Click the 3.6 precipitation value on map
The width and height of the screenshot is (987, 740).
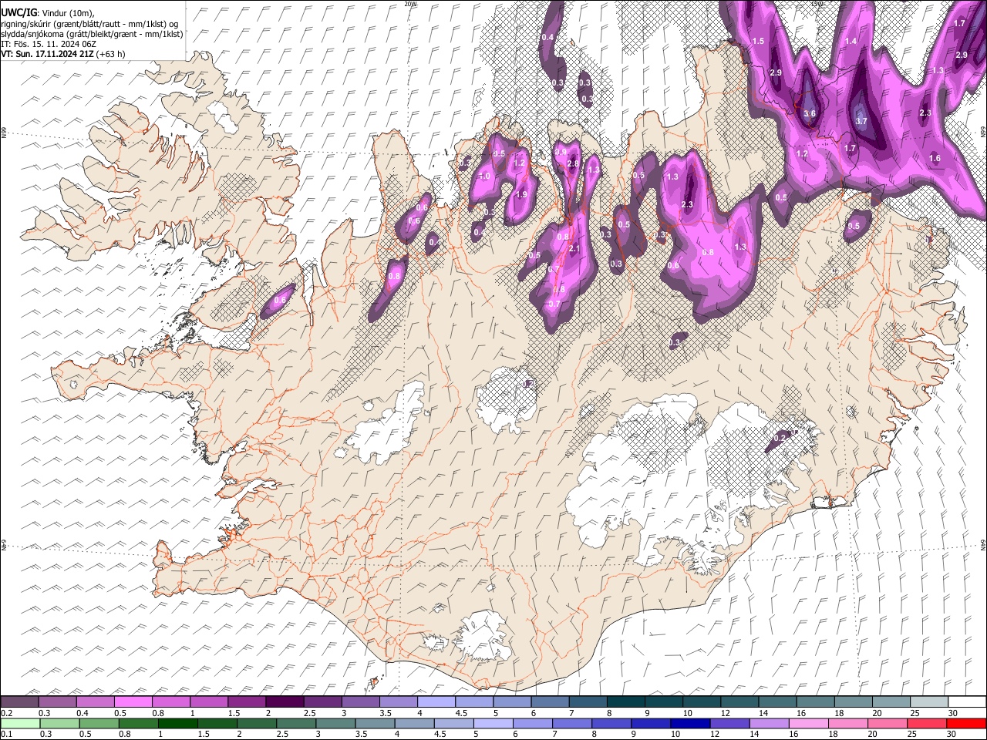[x=809, y=113]
